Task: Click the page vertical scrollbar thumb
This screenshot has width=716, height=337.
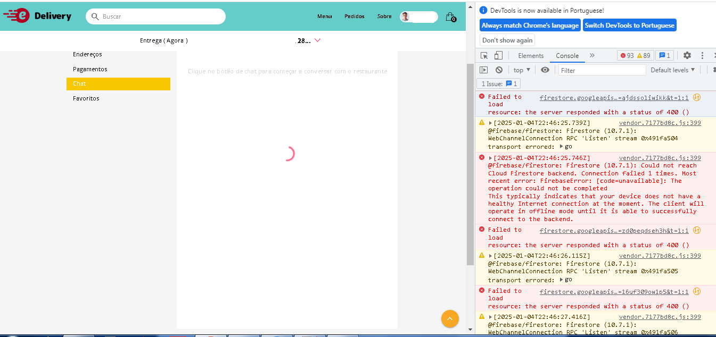Action: point(470,165)
